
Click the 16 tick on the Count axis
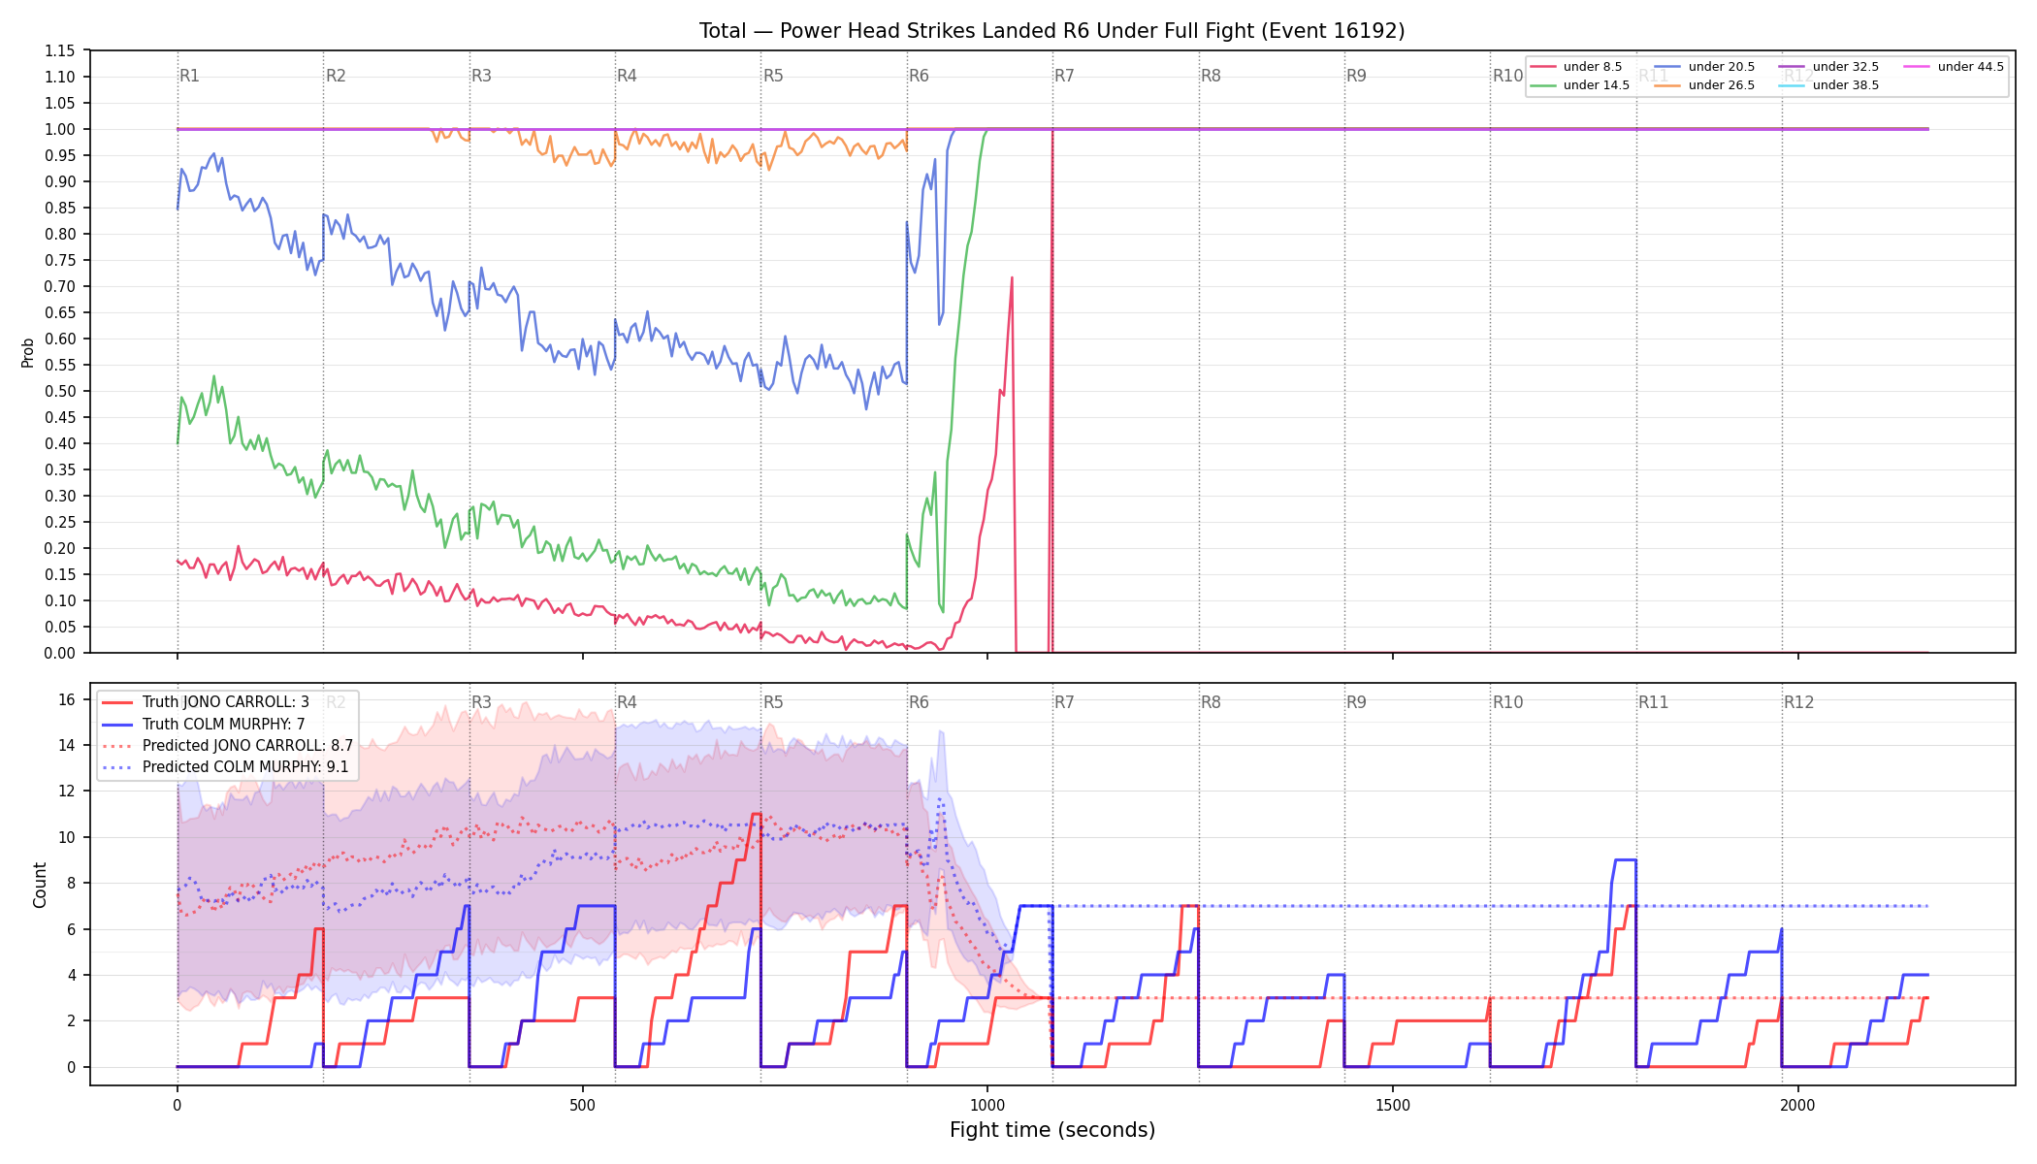tap(67, 699)
